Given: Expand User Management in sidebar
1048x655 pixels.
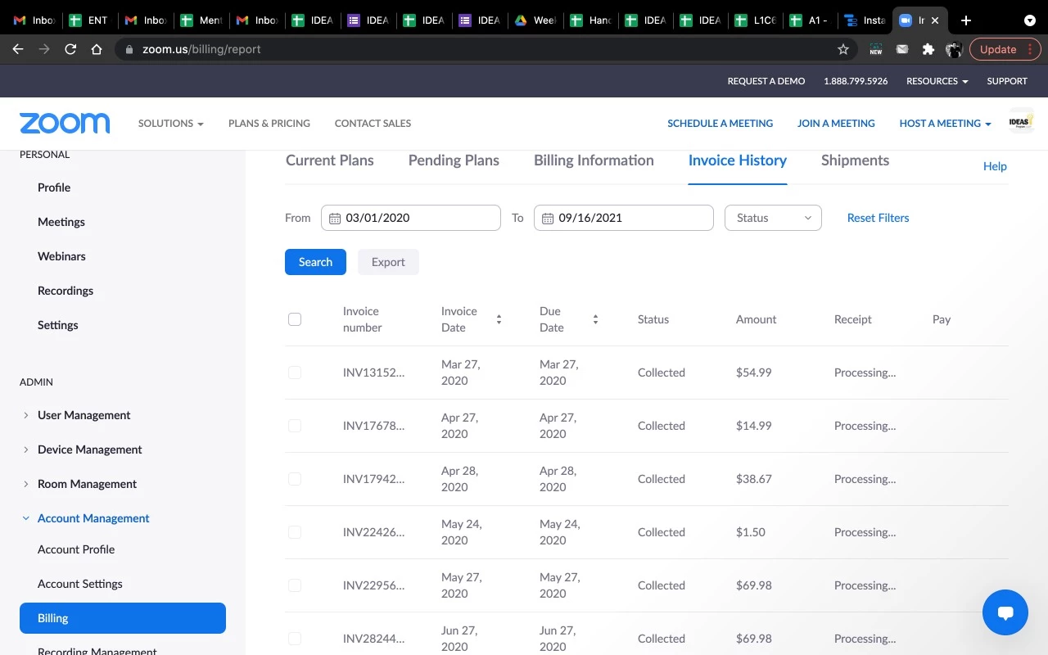Looking at the screenshot, I should (84, 415).
